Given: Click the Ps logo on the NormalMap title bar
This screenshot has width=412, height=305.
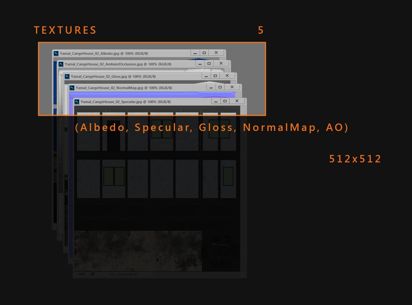Looking at the screenshot, I should (x=72, y=87).
